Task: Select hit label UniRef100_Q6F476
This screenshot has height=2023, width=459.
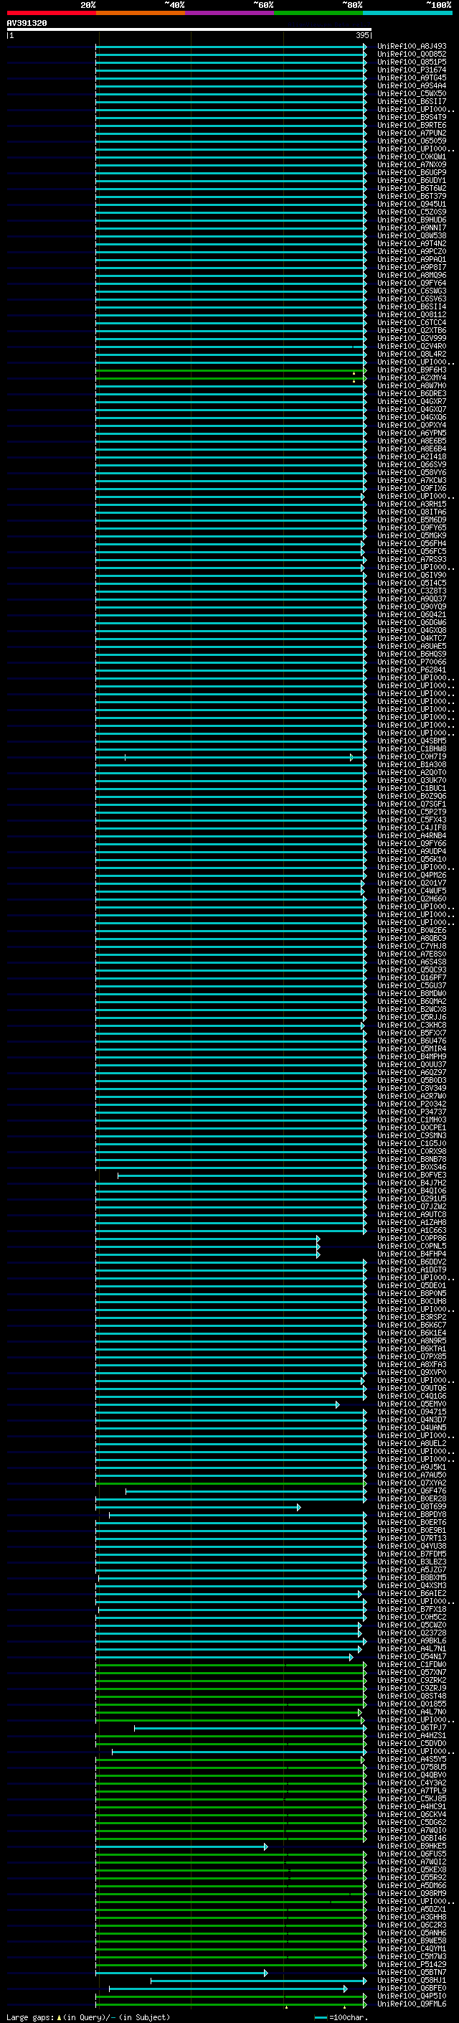Action: coord(412,1491)
